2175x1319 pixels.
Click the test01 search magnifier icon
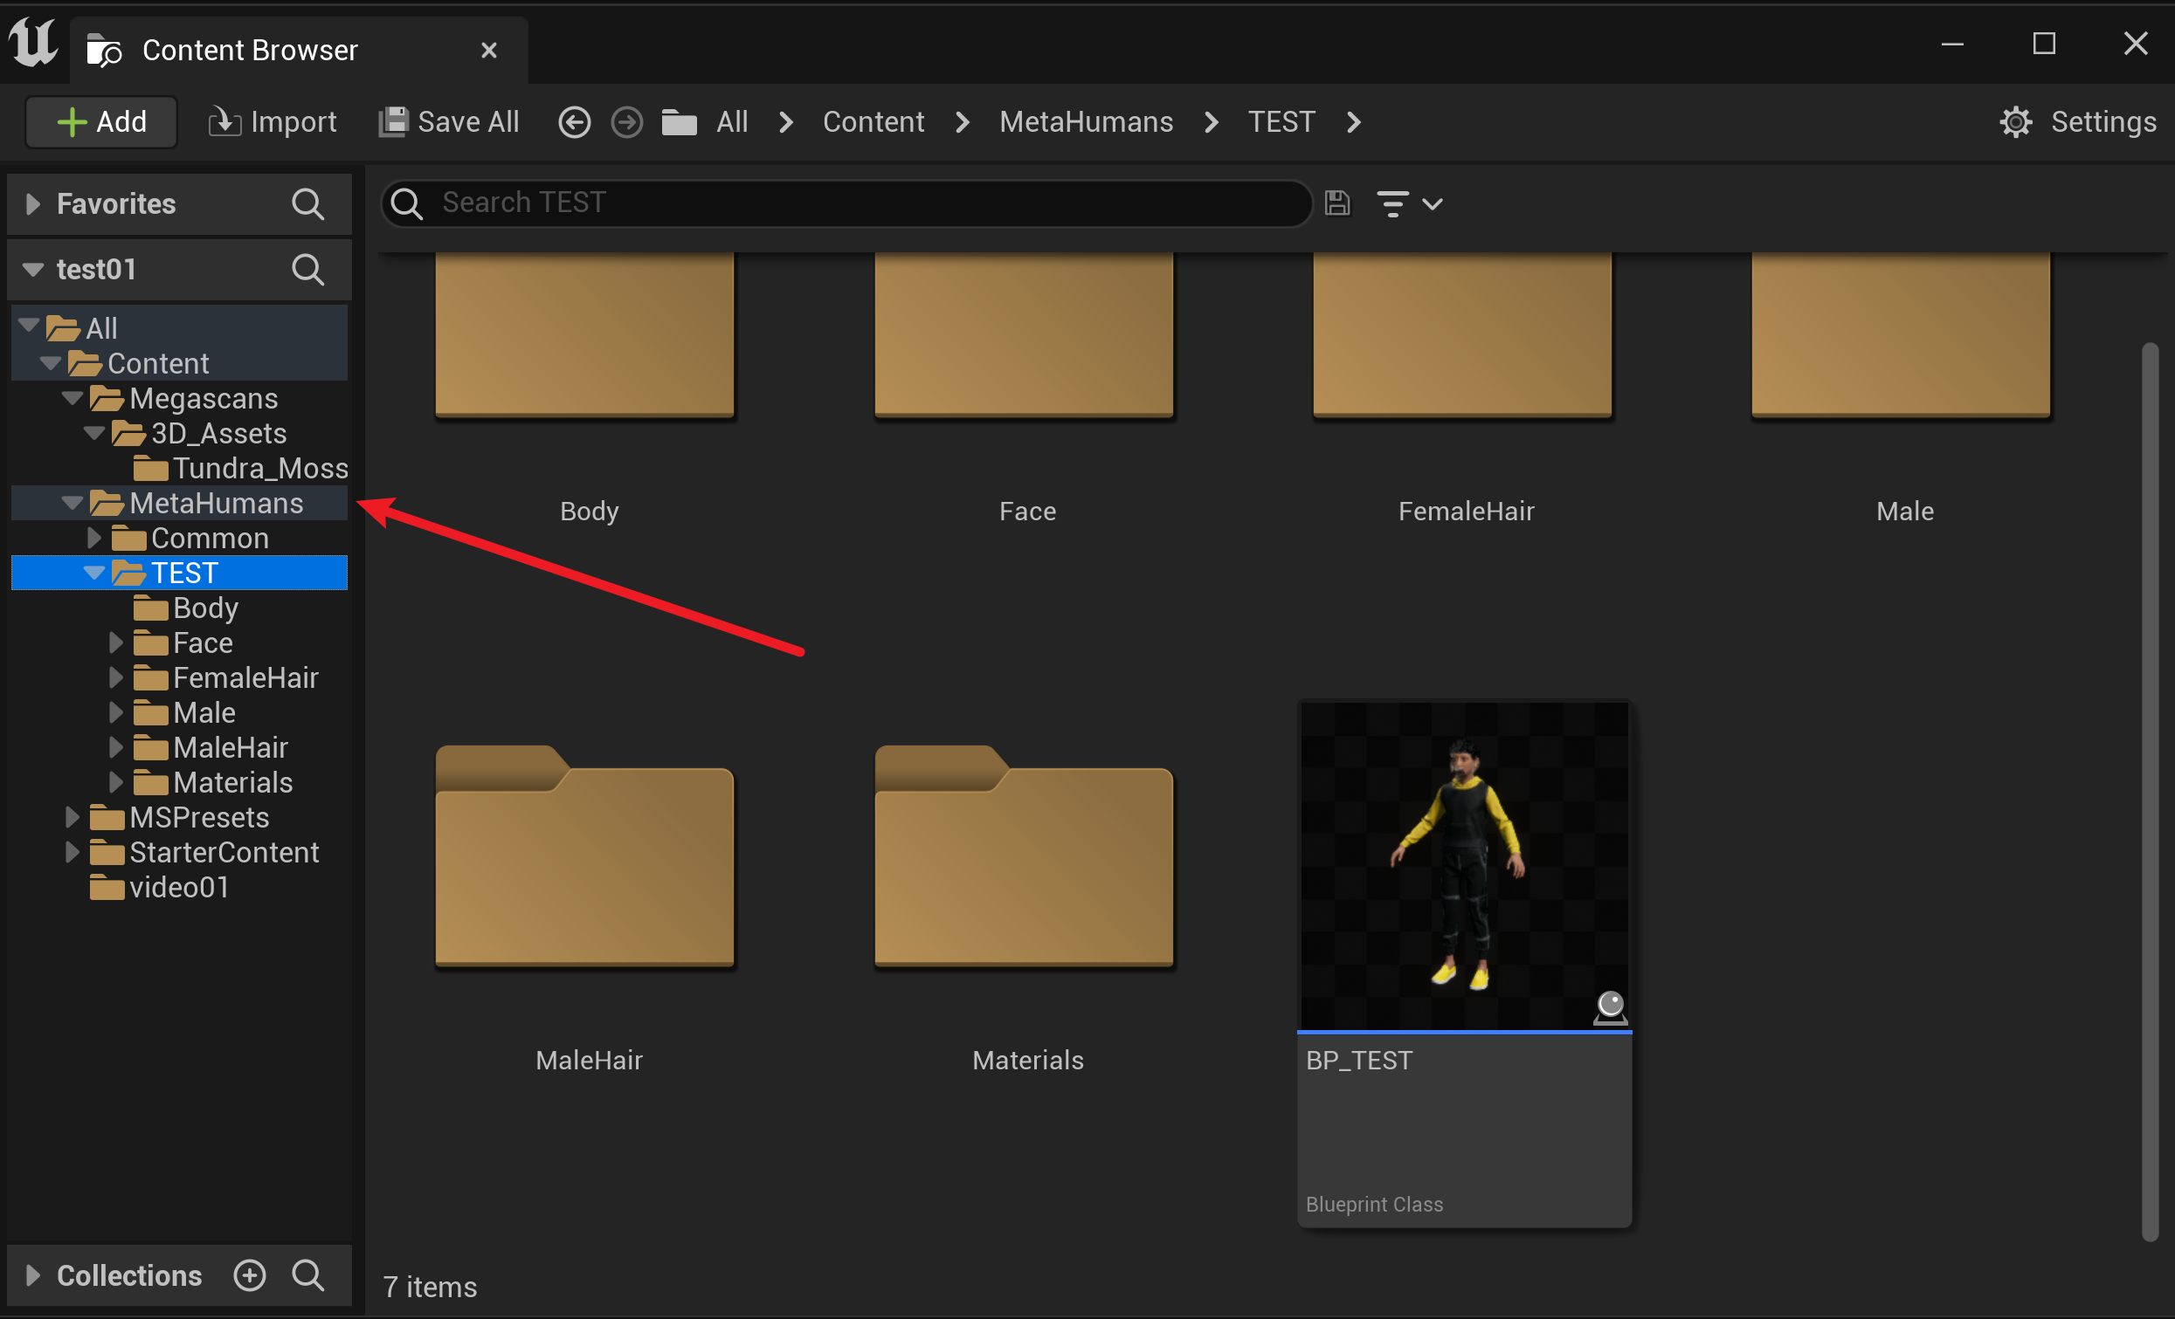tap(307, 269)
